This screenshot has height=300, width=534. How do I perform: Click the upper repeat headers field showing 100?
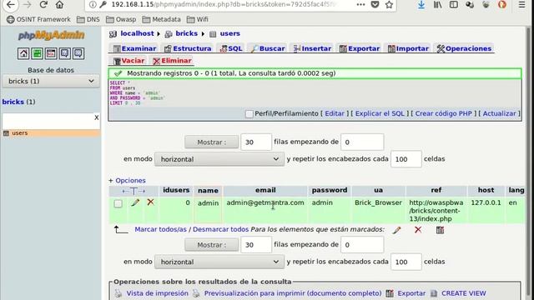(x=406, y=159)
